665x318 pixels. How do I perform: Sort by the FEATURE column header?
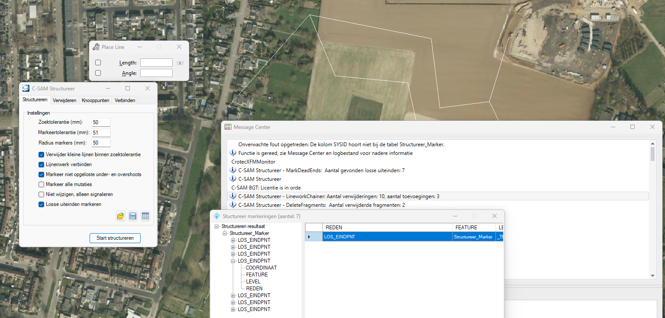click(x=474, y=227)
